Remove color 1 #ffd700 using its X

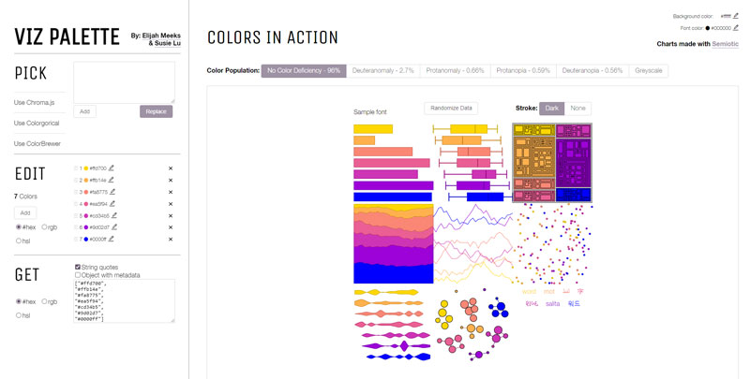tap(171, 168)
